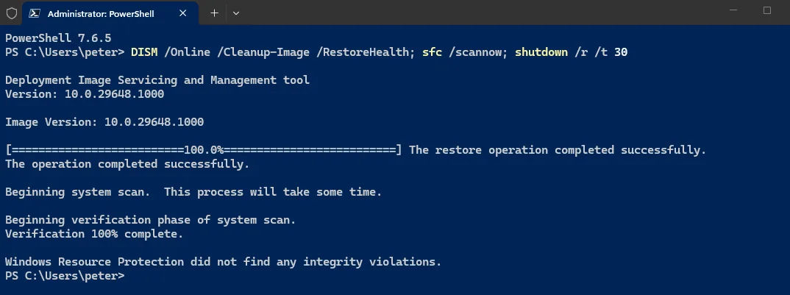Maximize the terminal window

tap(766, 10)
